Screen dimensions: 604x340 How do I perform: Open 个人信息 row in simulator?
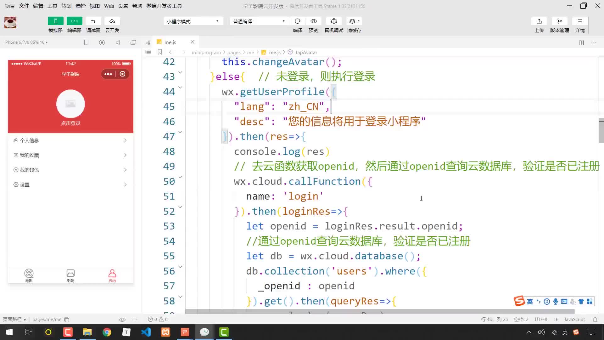point(70,140)
